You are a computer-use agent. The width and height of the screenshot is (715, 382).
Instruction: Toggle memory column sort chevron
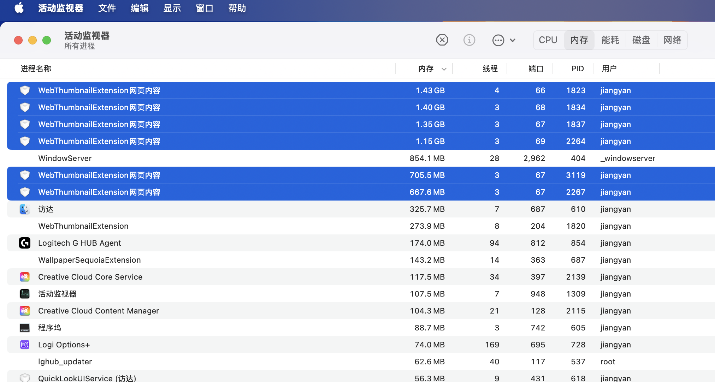[444, 69]
